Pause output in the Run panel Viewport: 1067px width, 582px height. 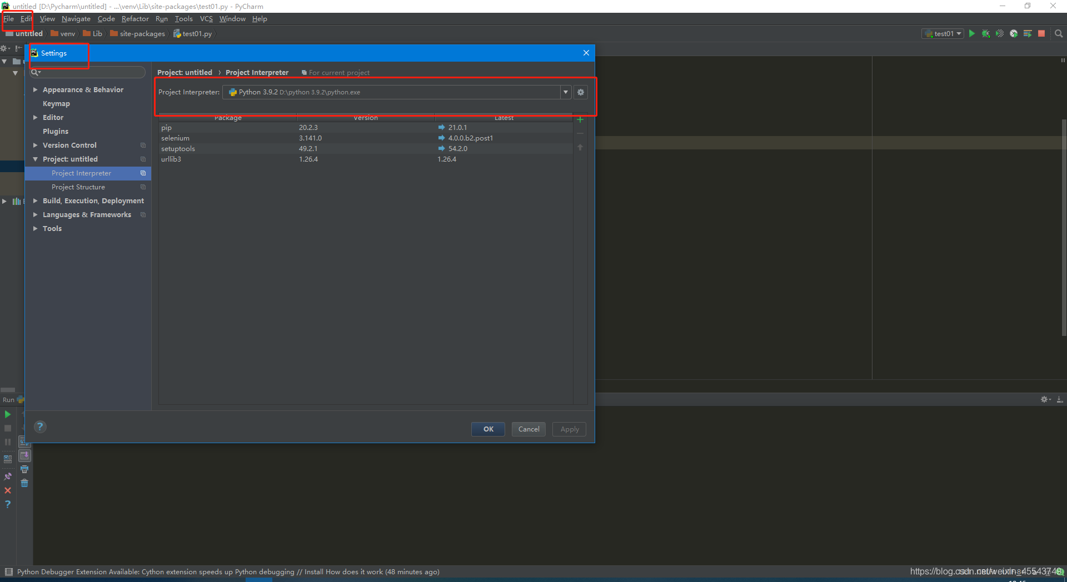(x=8, y=442)
